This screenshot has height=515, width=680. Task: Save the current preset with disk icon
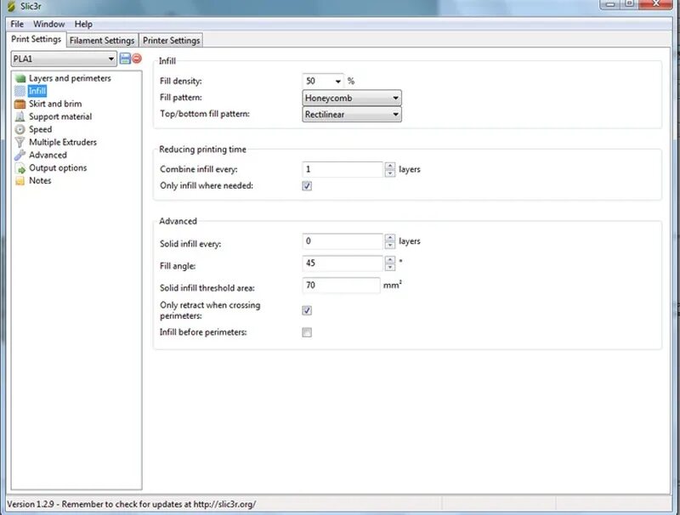[125, 59]
